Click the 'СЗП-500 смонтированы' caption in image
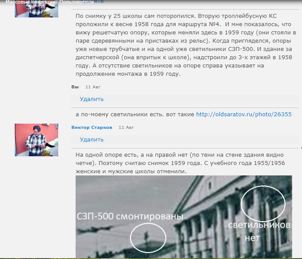302x259 pixels. click(x=129, y=216)
